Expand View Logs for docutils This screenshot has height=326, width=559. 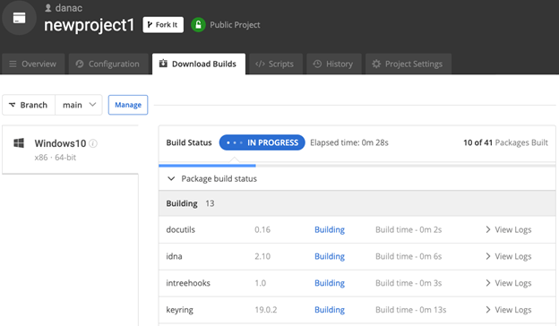(509, 230)
